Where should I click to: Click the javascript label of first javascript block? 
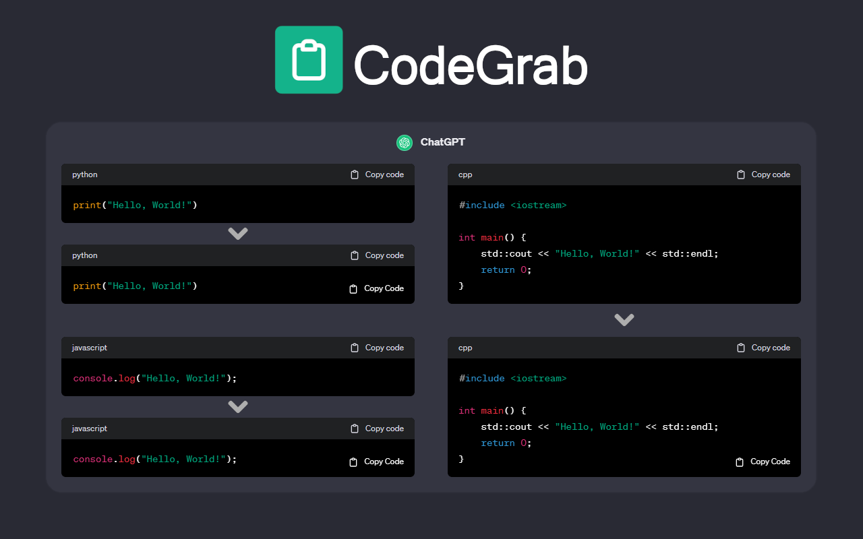coord(90,348)
